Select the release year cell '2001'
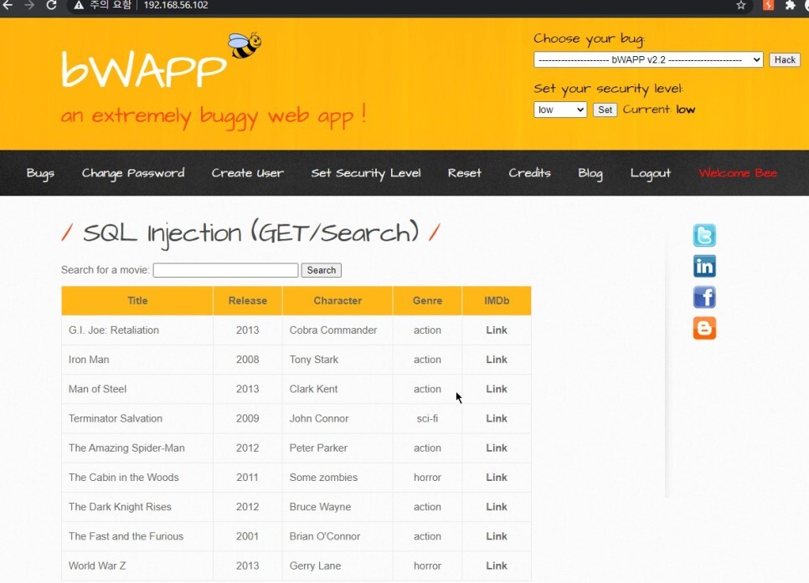This screenshot has height=583, width=809. [x=247, y=536]
